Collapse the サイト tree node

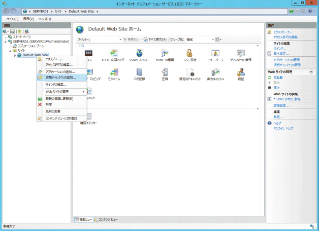(x=10, y=51)
